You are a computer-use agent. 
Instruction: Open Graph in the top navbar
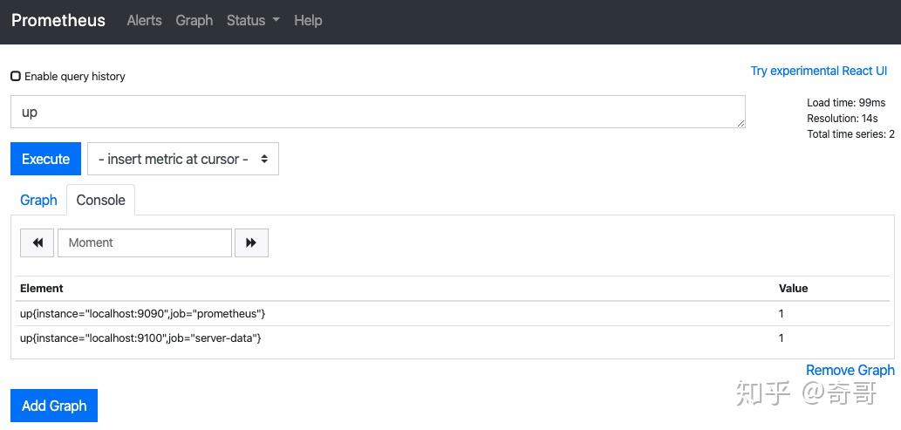pyautogui.click(x=194, y=20)
